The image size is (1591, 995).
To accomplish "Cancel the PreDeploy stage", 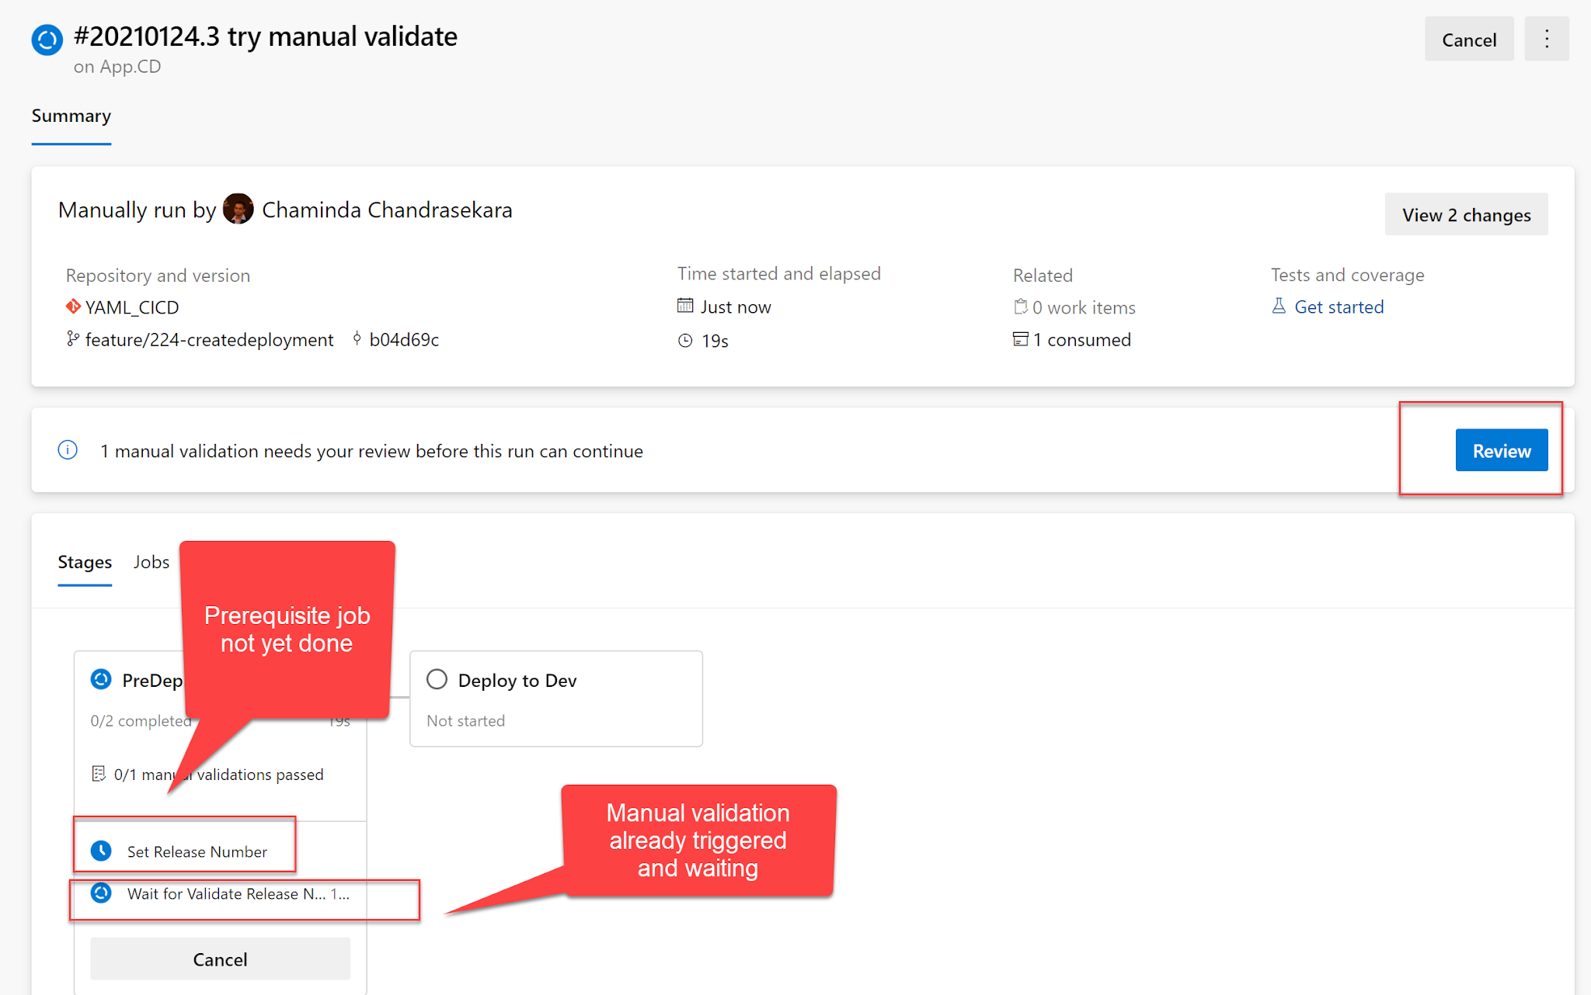I will coord(220,959).
